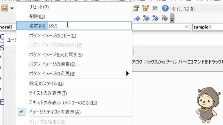Open the dropdown arrow beside the UserForm icon
The width and height of the screenshot is (223, 125).
pos(12,8)
